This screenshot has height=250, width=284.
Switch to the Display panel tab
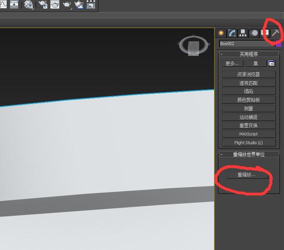click(264, 33)
